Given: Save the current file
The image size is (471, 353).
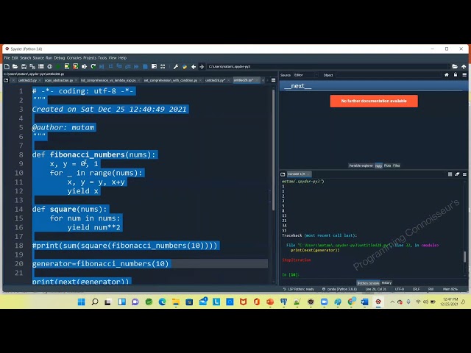Looking at the screenshot, I should click(x=24, y=66).
